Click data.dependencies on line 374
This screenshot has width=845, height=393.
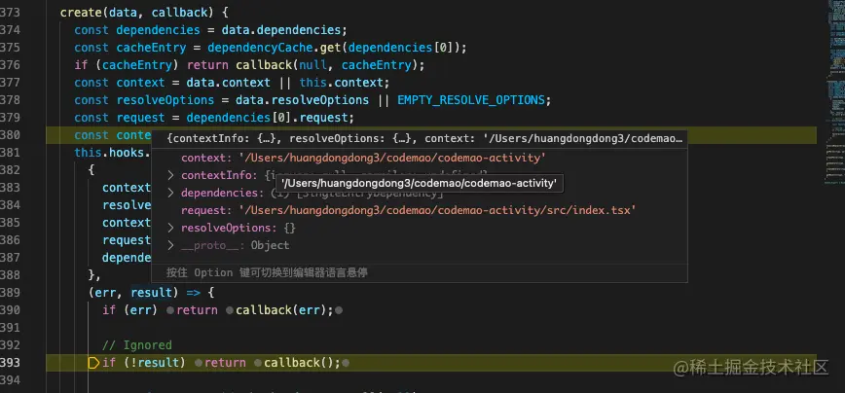[x=280, y=29]
